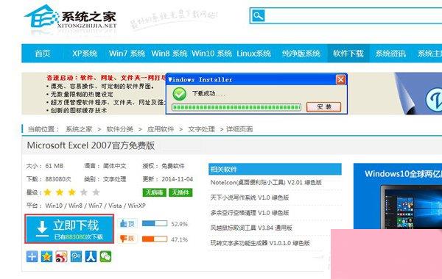Viewport: 442px width, 279px height.
Task: Click 软件分类 breadcrumb link
Action: point(120,129)
